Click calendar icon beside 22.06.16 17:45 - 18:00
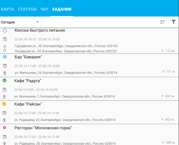 (x=5, y=66)
